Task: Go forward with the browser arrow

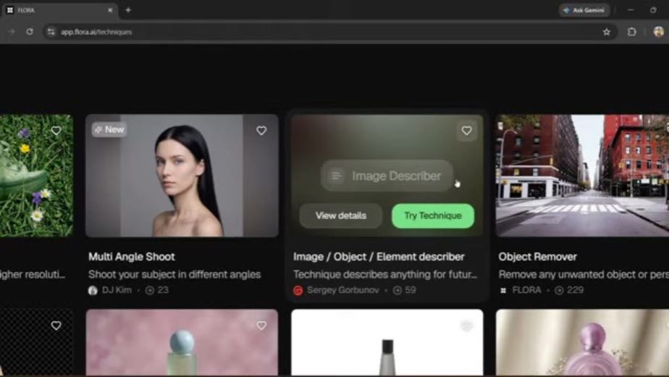Action: [11, 32]
